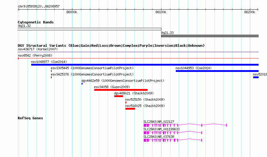Select the thin red nsv8542 loss line

coord(138,58)
